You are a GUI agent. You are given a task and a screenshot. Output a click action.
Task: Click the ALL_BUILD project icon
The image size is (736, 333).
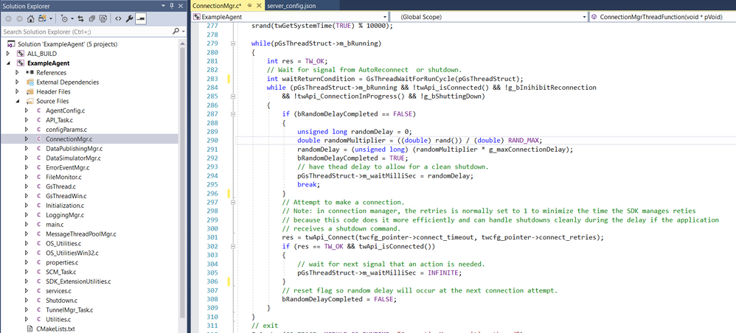(20, 54)
